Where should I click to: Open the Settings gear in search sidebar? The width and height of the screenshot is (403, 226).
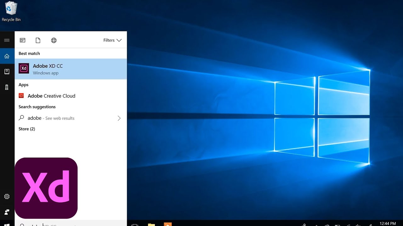pos(7,196)
